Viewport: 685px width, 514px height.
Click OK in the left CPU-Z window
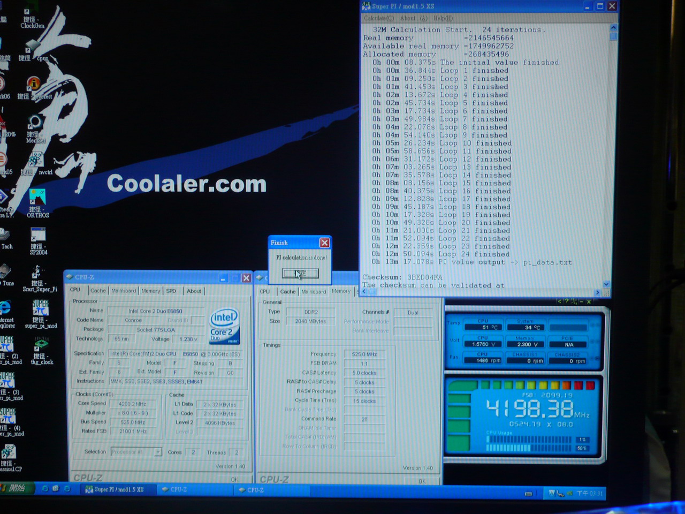(x=234, y=479)
